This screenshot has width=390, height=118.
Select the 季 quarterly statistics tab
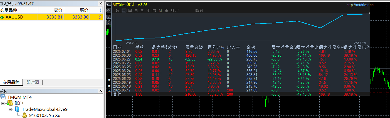[142, 11]
